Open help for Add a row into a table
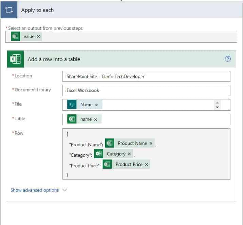 click(x=228, y=59)
